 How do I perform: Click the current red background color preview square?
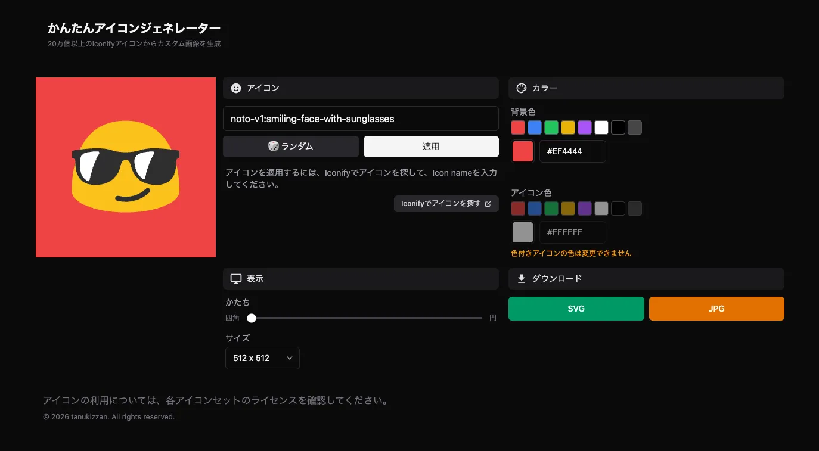pyautogui.click(x=522, y=151)
